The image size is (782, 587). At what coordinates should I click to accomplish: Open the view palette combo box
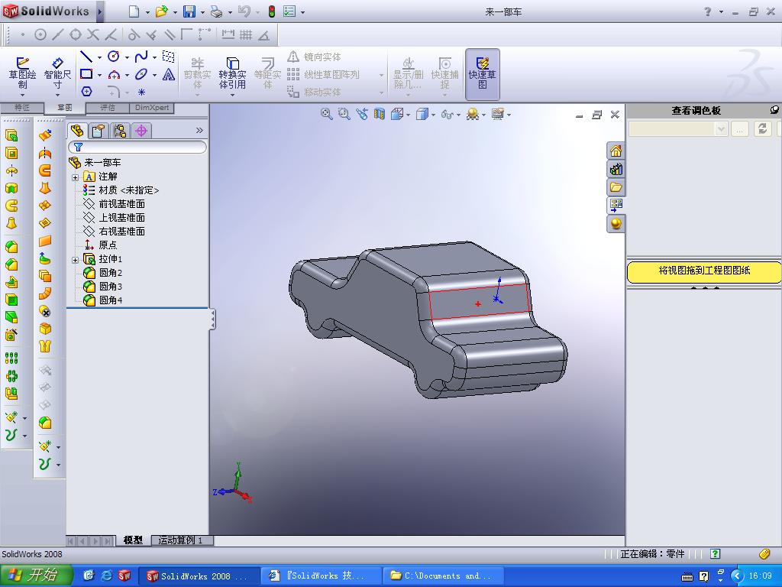[678, 128]
